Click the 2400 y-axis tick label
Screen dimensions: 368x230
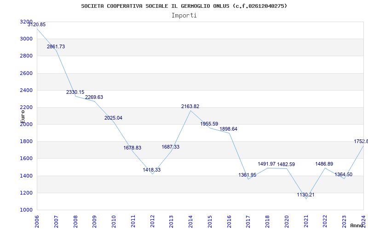(26, 90)
